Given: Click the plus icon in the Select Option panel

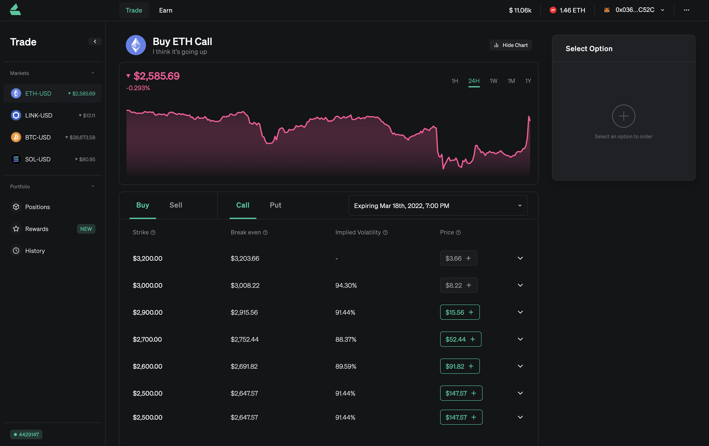Looking at the screenshot, I should pos(623,116).
